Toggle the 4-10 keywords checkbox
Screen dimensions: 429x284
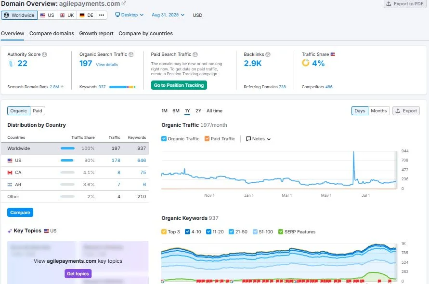187,232
